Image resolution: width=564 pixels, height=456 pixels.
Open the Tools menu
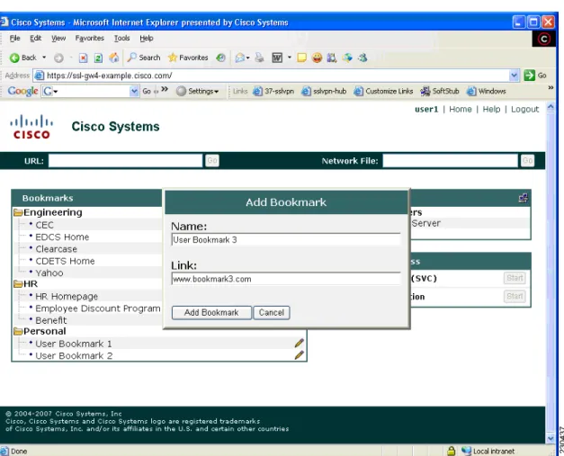[122, 38]
